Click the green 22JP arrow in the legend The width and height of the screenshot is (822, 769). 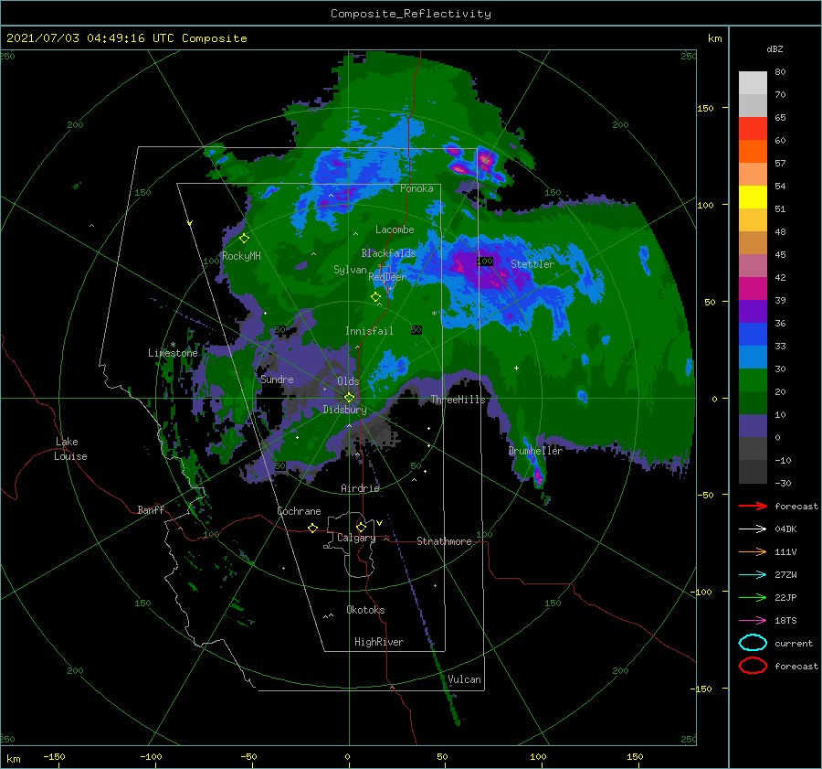753,597
